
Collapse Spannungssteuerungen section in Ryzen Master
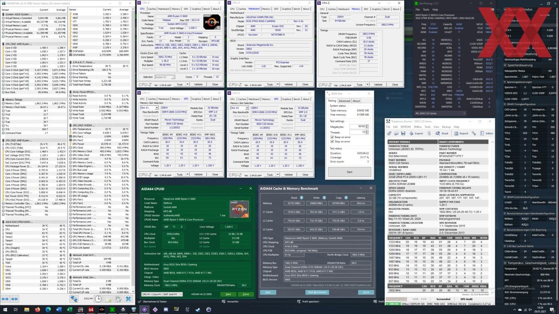(x=506, y=82)
